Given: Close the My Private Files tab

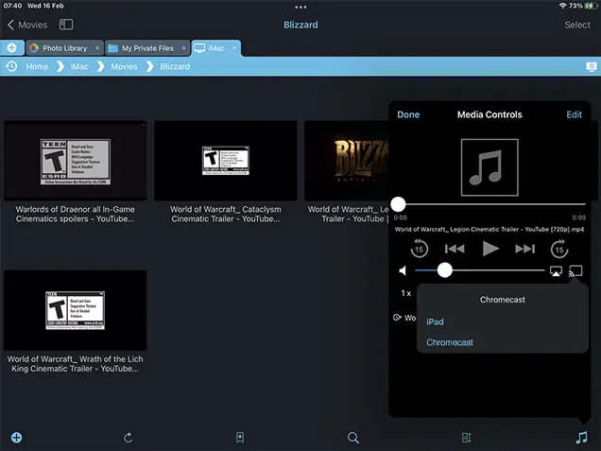Looking at the screenshot, I should coord(183,48).
